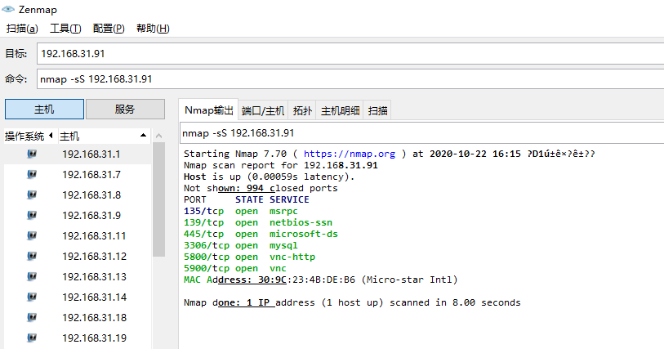Click the 服务 toggle button
Viewport: 664px width, 349px height.
(x=125, y=110)
